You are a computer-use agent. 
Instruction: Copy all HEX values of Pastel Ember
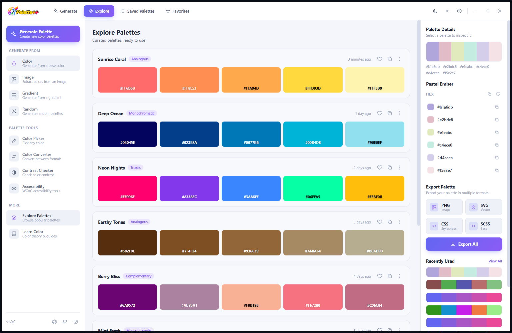pos(489,94)
